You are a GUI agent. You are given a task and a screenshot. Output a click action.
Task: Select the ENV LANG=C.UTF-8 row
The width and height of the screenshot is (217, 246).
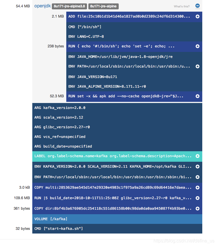[134, 37]
